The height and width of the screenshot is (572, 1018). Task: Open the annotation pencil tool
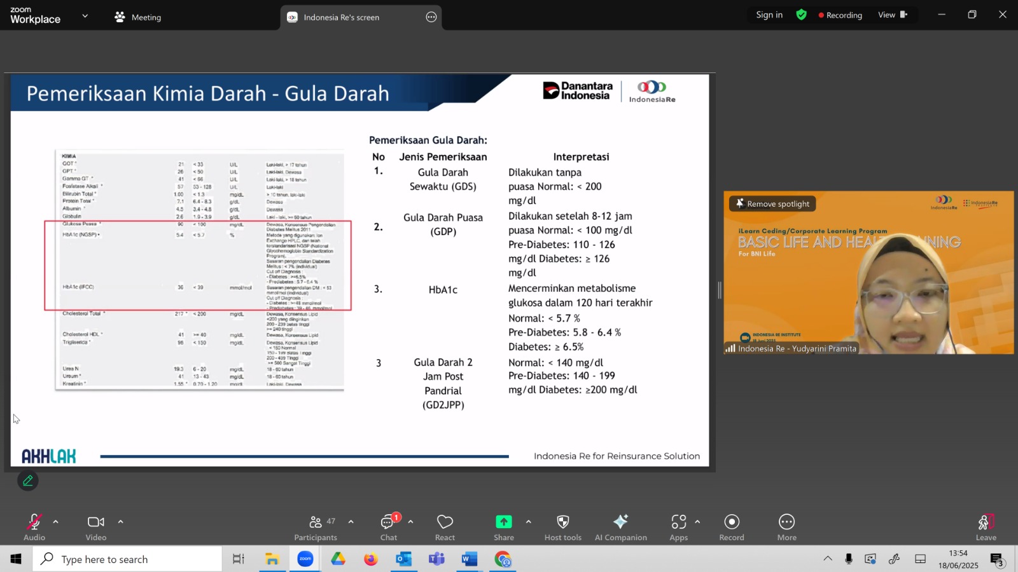pyautogui.click(x=28, y=480)
